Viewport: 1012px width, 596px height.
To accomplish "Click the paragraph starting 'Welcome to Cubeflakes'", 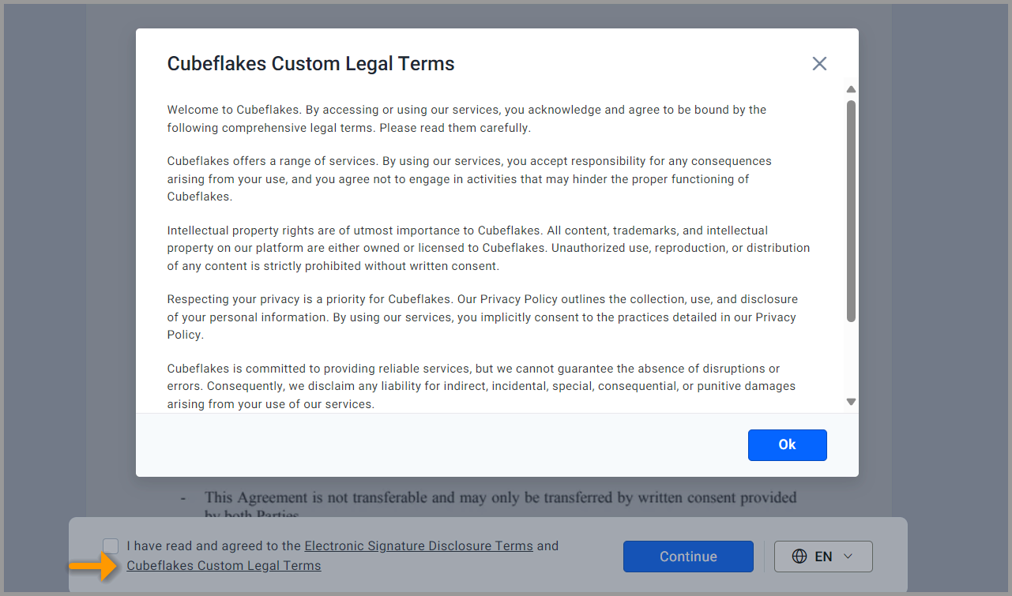I will pyautogui.click(x=467, y=118).
